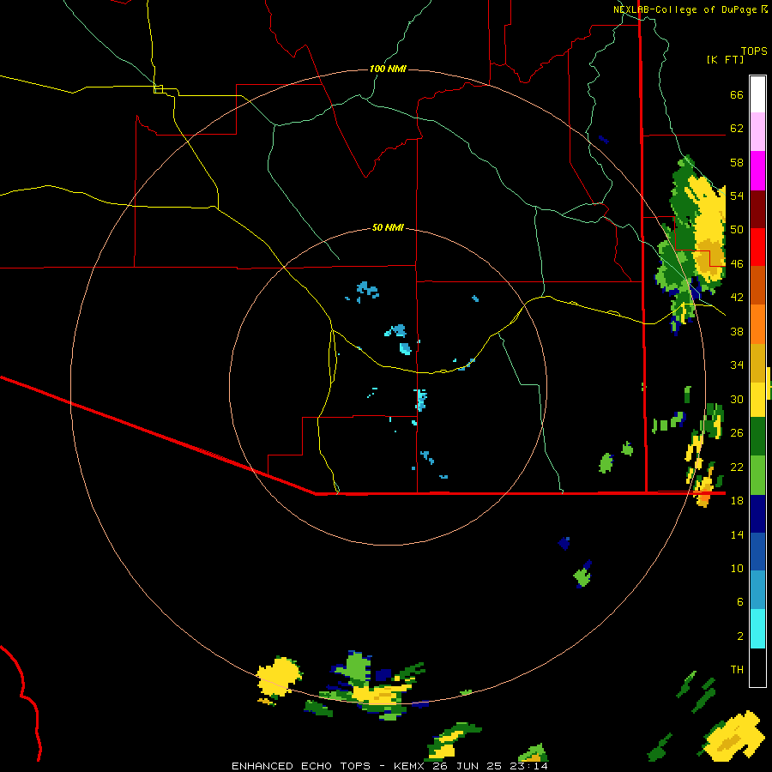Click the 10 legend value
Viewport: 772px width, 772px height.
(x=737, y=568)
